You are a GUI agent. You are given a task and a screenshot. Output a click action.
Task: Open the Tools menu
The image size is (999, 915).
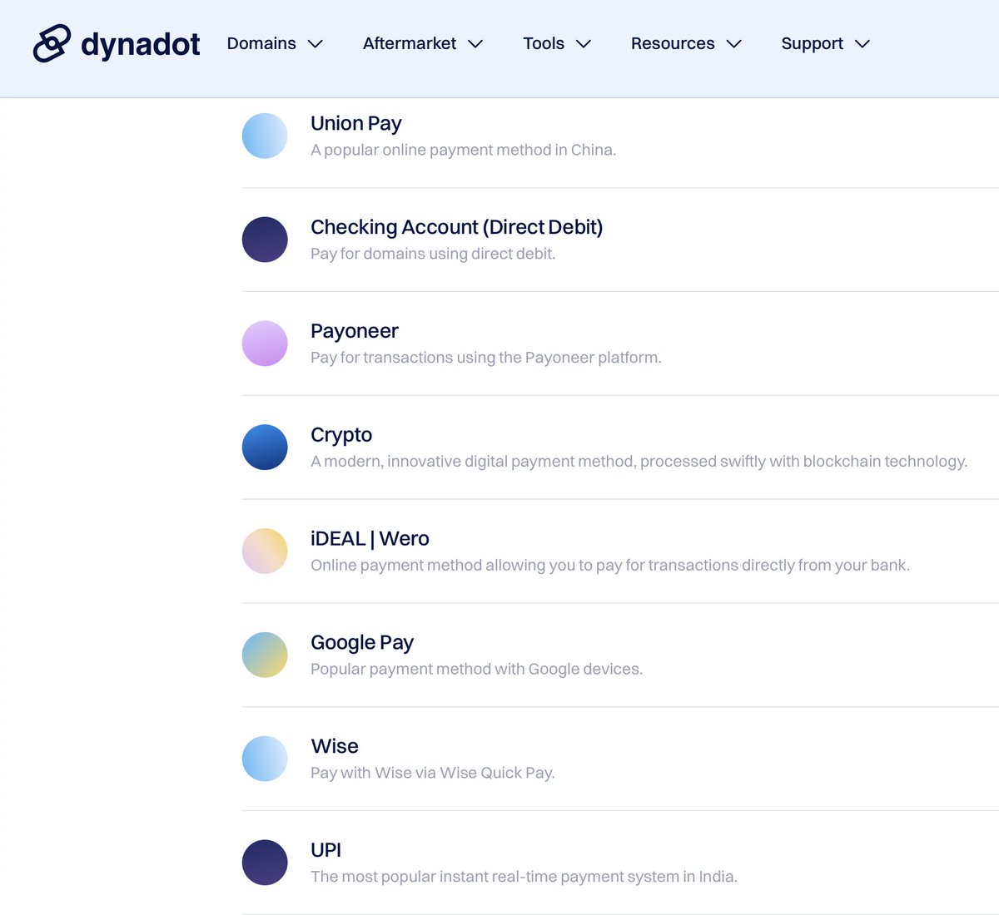click(x=557, y=43)
